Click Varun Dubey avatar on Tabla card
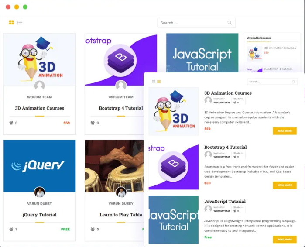Screen dimensions: 305x247 click(121, 192)
